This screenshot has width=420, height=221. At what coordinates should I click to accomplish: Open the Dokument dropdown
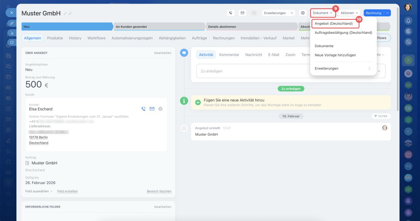click(323, 13)
